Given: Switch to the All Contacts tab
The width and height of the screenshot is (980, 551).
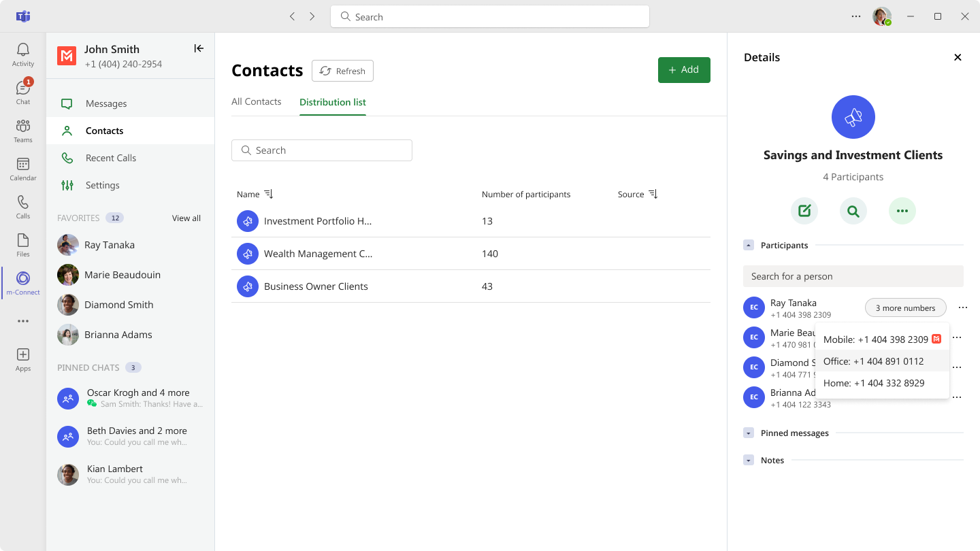Looking at the screenshot, I should click(257, 101).
